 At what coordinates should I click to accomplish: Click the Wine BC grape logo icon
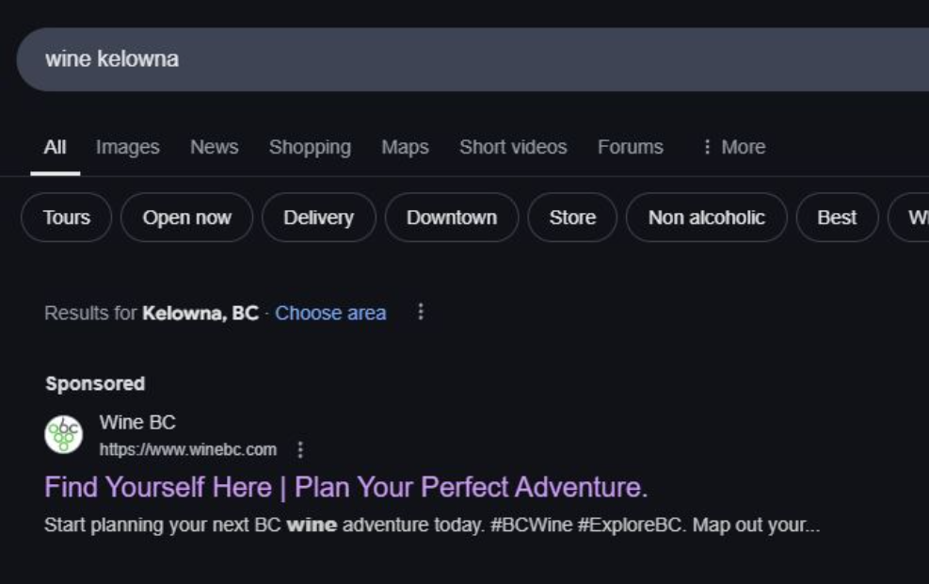click(x=64, y=434)
